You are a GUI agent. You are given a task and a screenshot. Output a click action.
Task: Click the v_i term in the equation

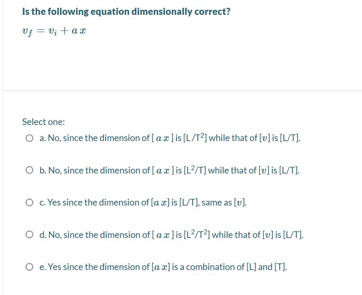coord(52,31)
